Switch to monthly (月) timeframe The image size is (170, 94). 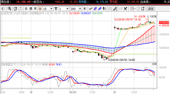pyautogui.click(x=35, y=9)
